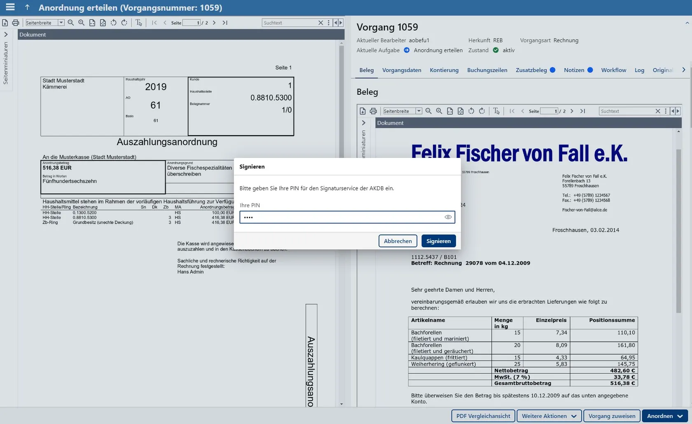Open the Anordnen dropdown button
The height and width of the screenshot is (424, 692).
pos(664,416)
